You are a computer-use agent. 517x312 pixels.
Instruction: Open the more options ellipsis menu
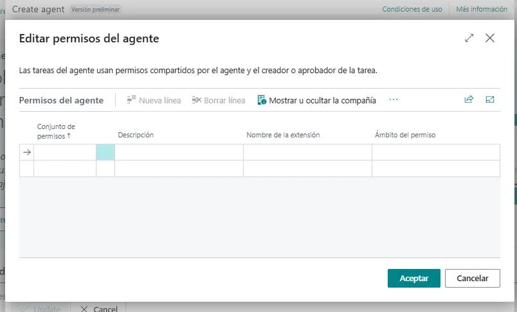coord(394,100)
